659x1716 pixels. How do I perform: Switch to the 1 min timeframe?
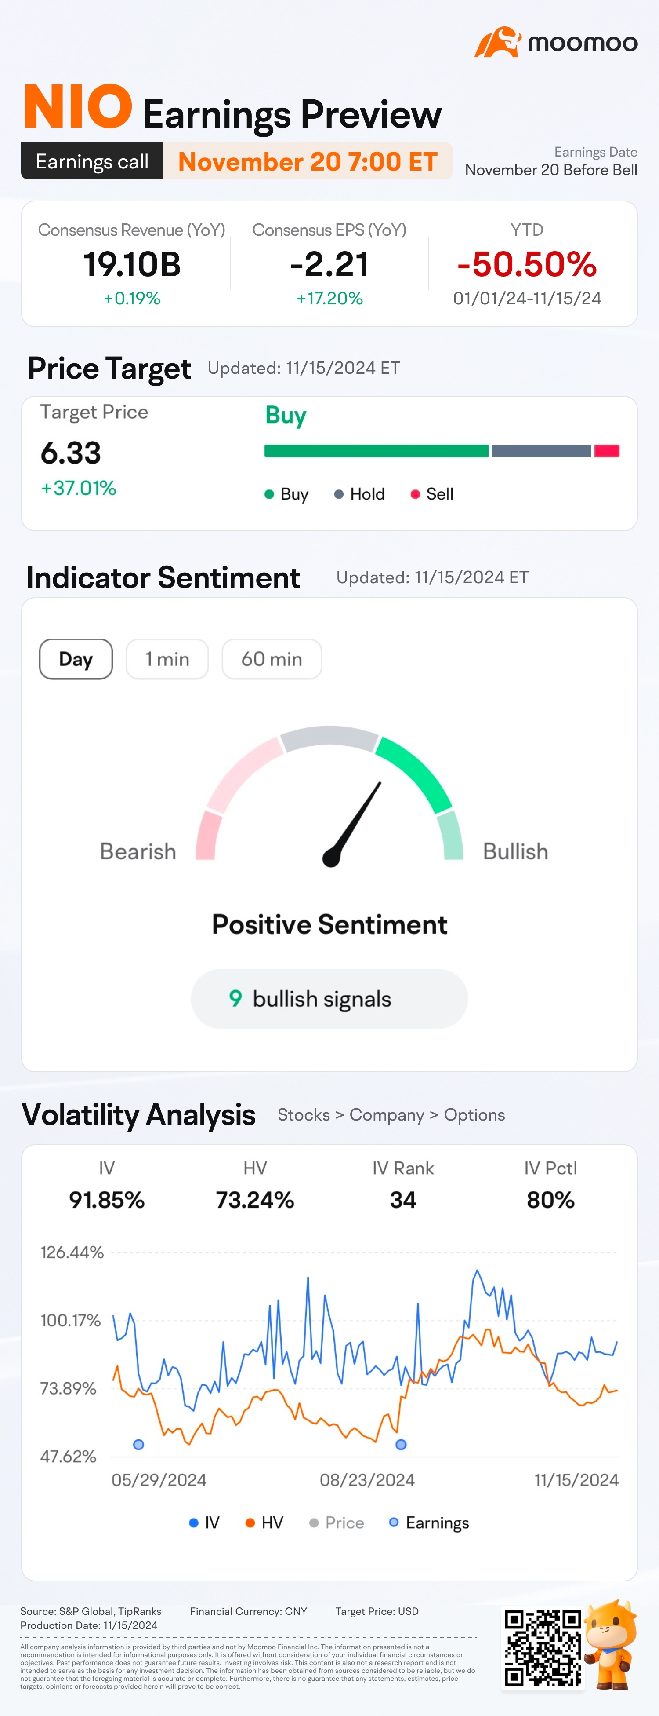(x=167, y=659)
